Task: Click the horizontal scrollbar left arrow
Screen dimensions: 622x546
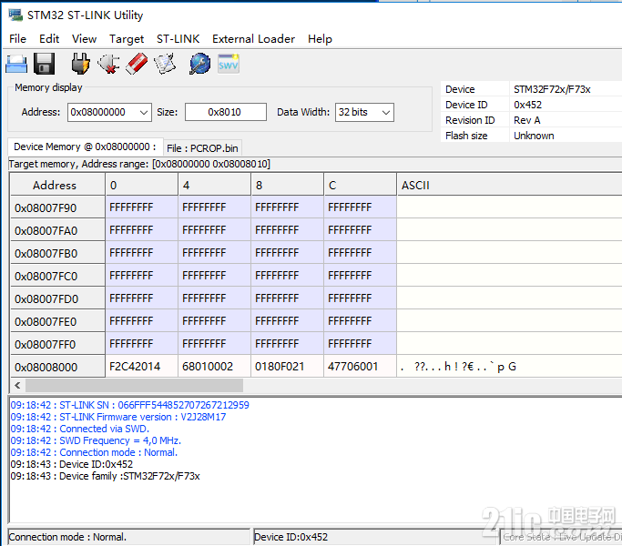Action: point(17,385)
